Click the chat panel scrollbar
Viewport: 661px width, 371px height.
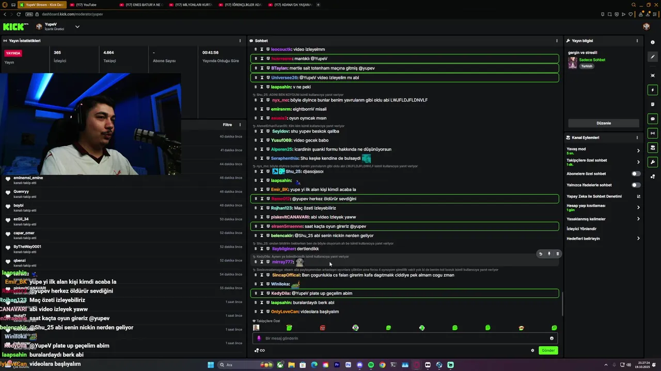562,304
